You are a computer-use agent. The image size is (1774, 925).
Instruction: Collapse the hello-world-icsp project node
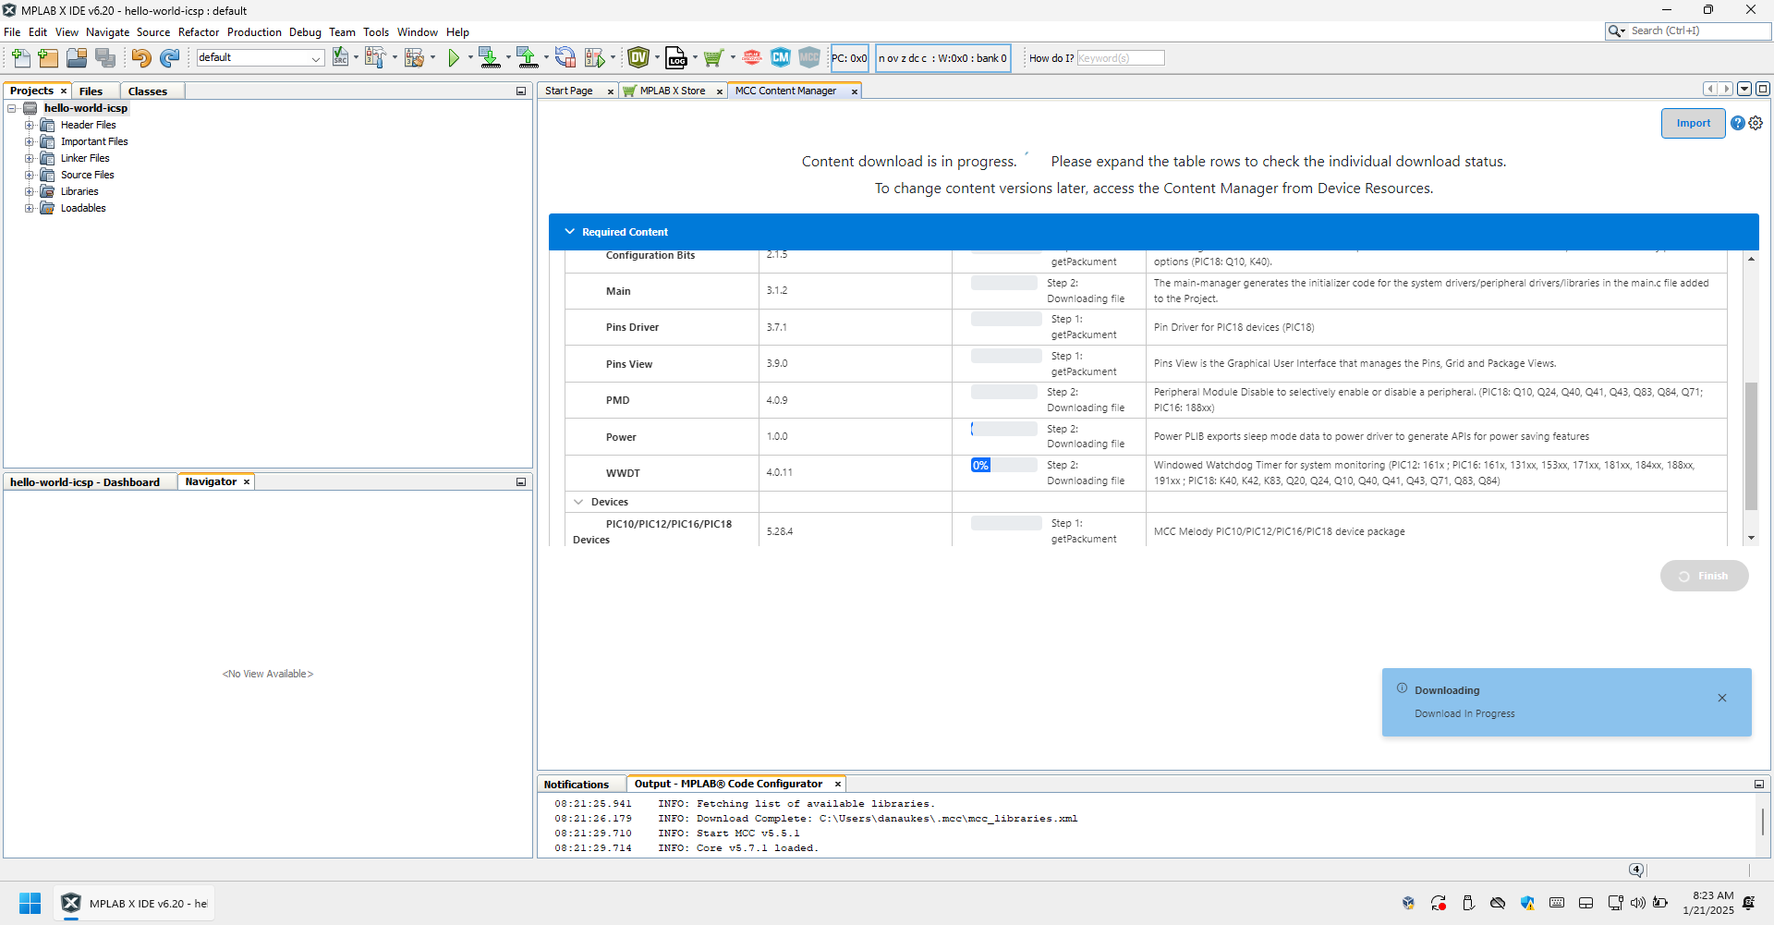click(13, 108)
